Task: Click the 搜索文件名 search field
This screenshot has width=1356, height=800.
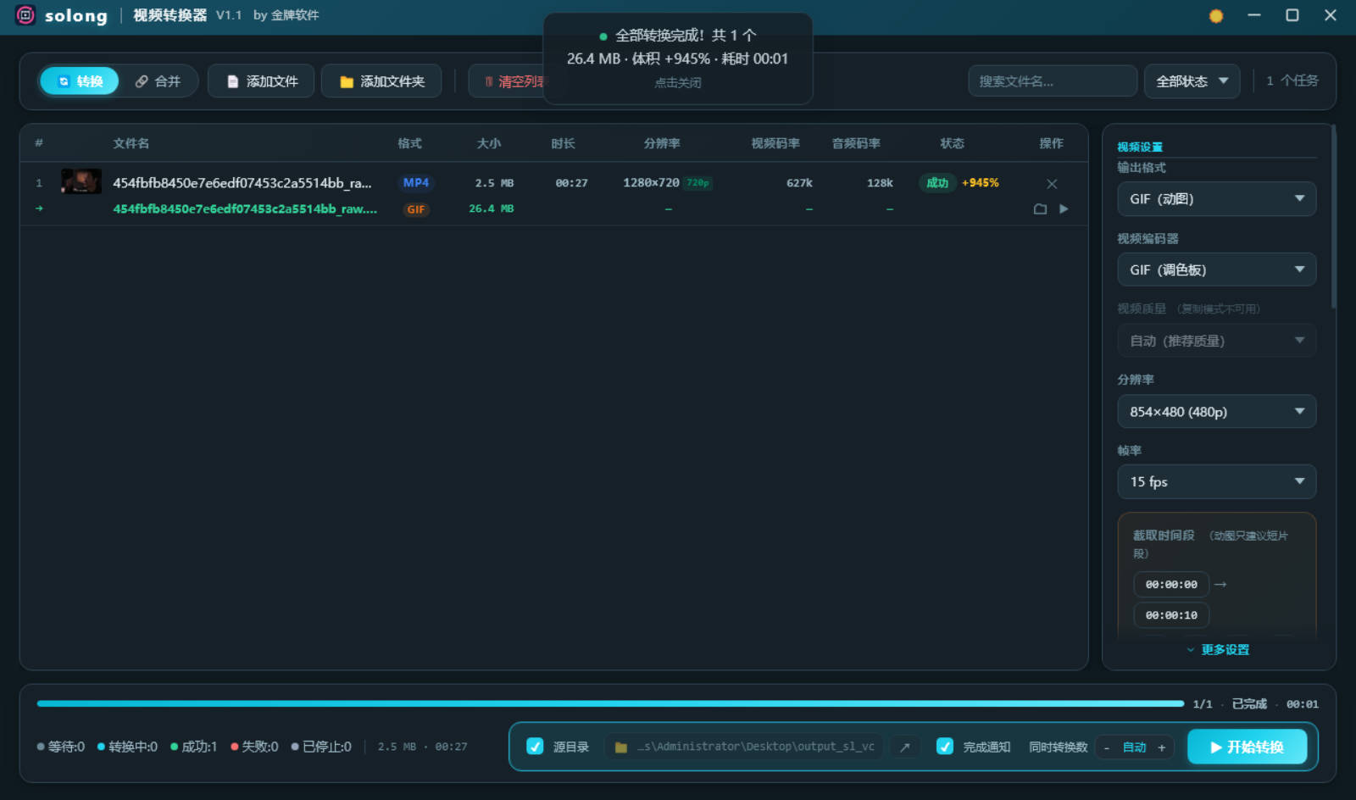Action: click(1053, 81)
